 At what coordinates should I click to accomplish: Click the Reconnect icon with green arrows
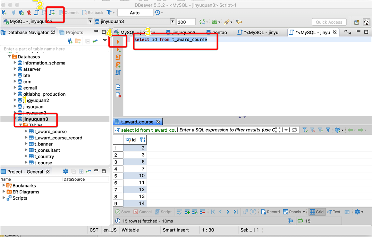tap(22, 12)
